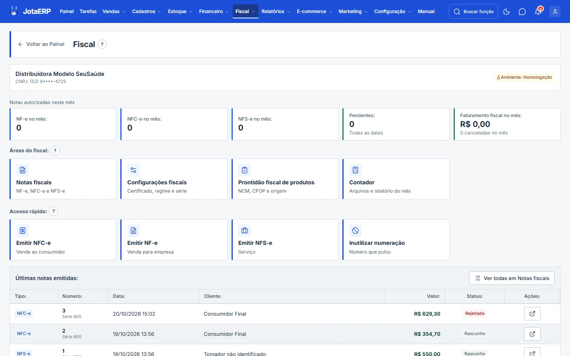
Task: Open Prontidão fiscal de produtos card
Action: click(285, 179)
